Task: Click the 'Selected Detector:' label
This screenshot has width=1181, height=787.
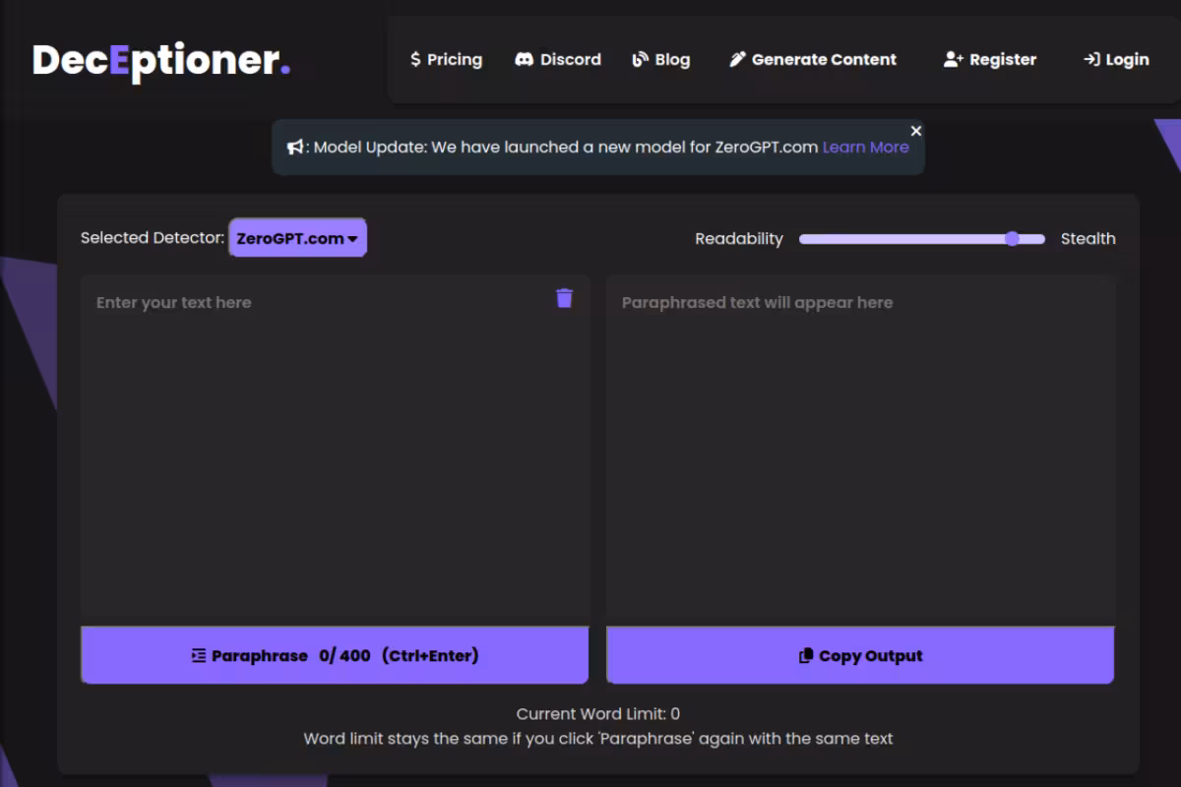Action: tap(153, 238)
